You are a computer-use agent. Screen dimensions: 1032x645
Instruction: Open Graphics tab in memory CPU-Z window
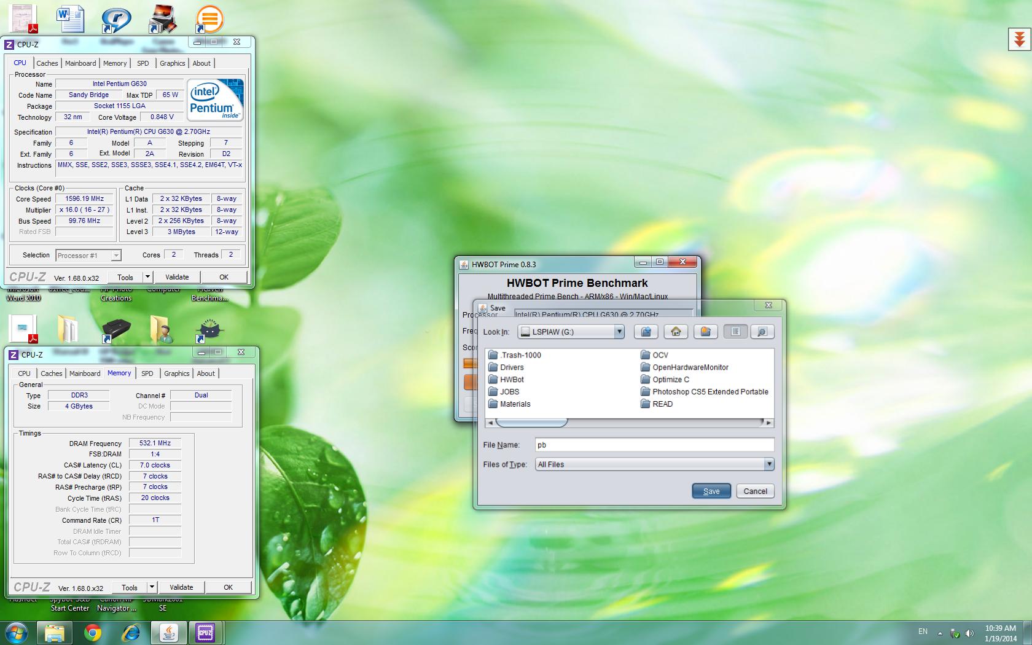pos(177,373)
